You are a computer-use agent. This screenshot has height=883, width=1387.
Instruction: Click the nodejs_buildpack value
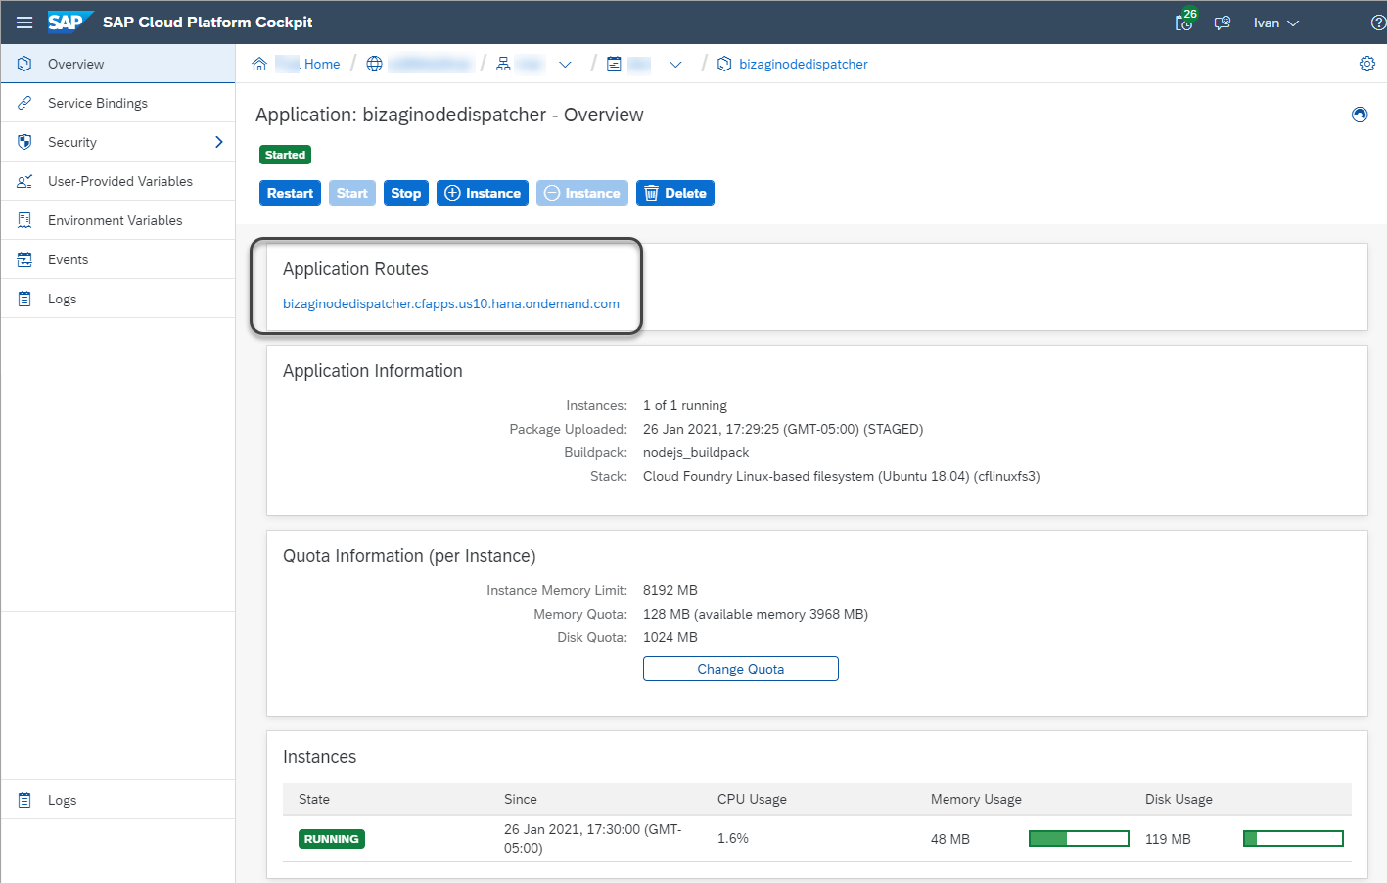click(696, 452)
